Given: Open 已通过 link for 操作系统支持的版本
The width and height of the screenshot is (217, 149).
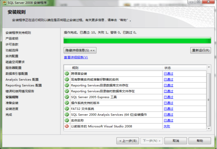Looking at the screenshot, I should (x=169, y=103).
